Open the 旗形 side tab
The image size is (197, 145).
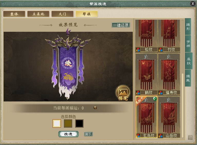coord(188,27)
